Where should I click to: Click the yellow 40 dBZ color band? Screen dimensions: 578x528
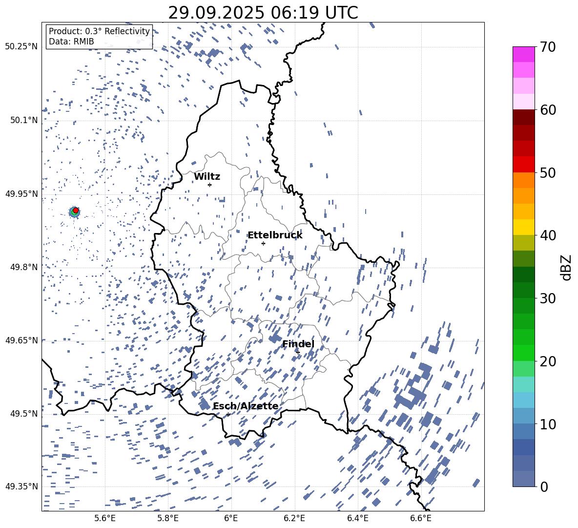pyautogui.click(x=523, y=227)
